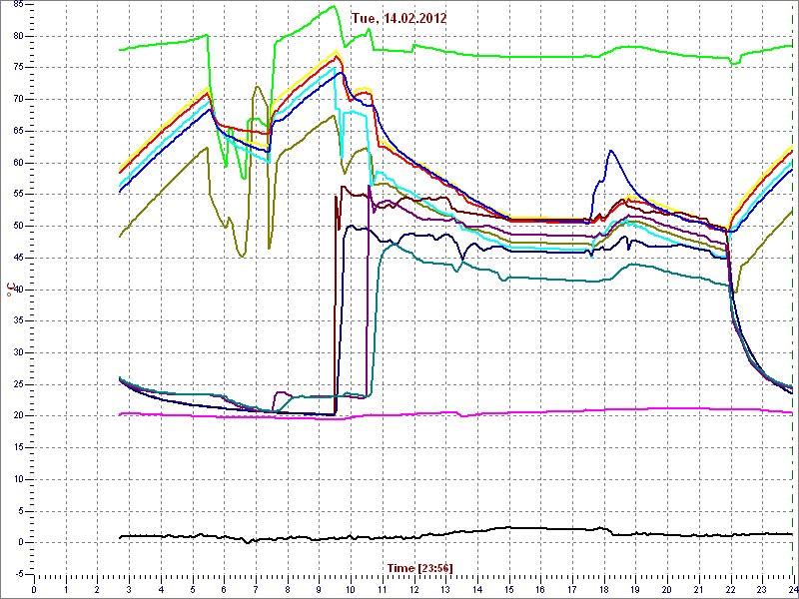Click hour 22 on the time axis
Viewport: 799px width, 599px height.
(730, 590)
